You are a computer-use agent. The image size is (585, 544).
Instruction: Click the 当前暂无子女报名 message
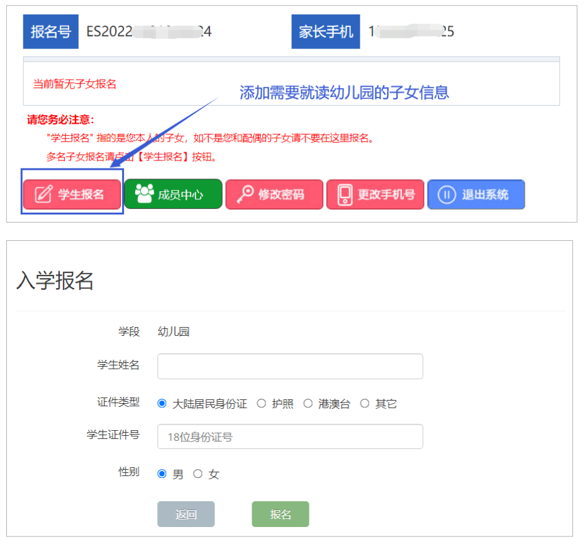coord(75,84)
